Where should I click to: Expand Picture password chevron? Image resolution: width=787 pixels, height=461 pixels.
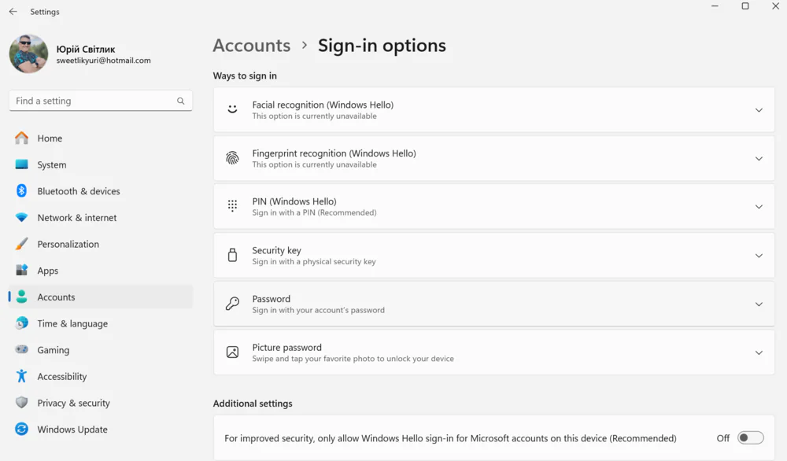pyautogui.click(x=759, y=352)
